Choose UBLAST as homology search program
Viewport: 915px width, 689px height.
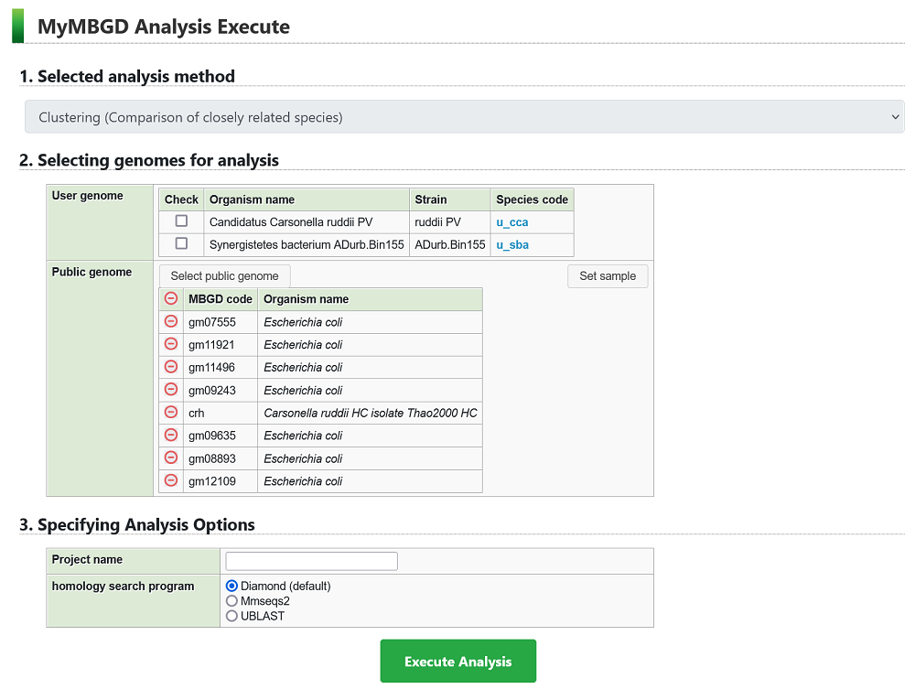pyautogui.click(x=231, y=617)
